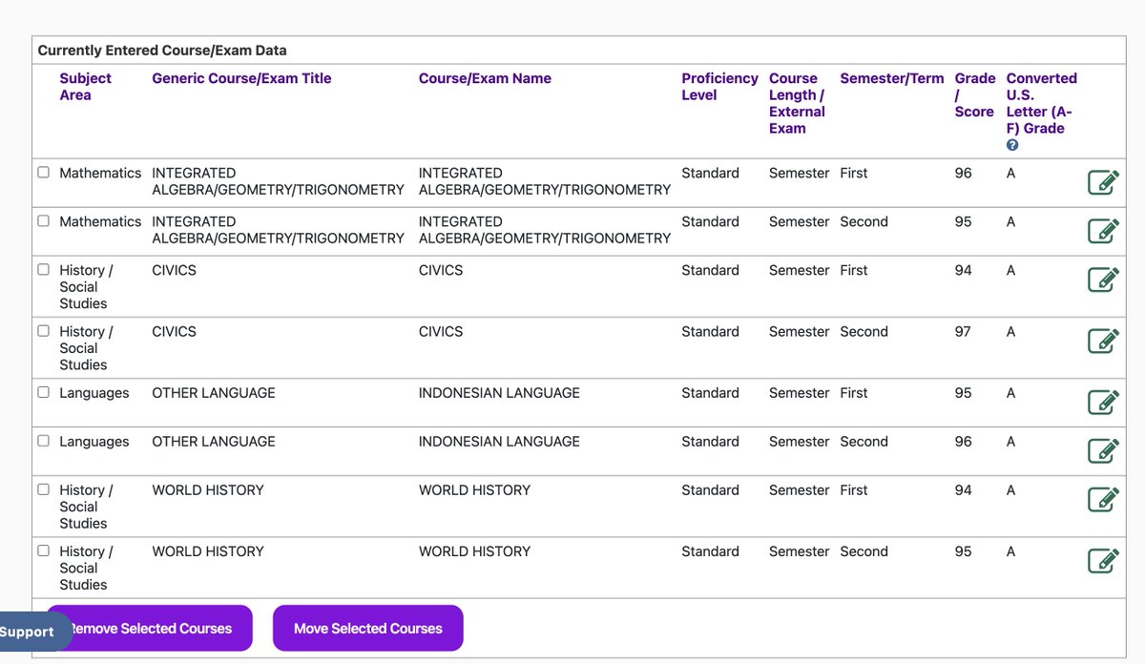Edit the Mathematics Second semester course
The width and height of the screenshot is (1145, 664).
(x=1103, y=230)
